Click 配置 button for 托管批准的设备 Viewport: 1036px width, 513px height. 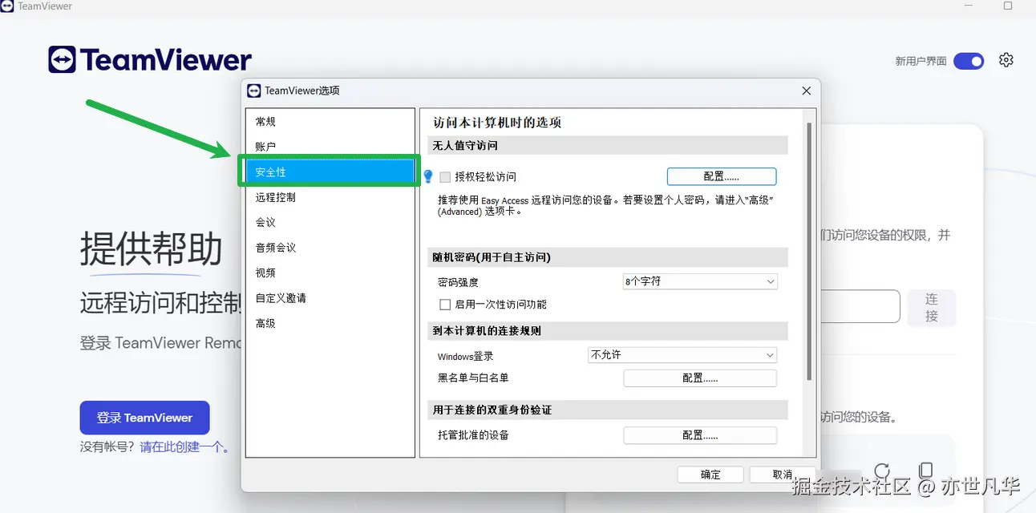(700, 435)
